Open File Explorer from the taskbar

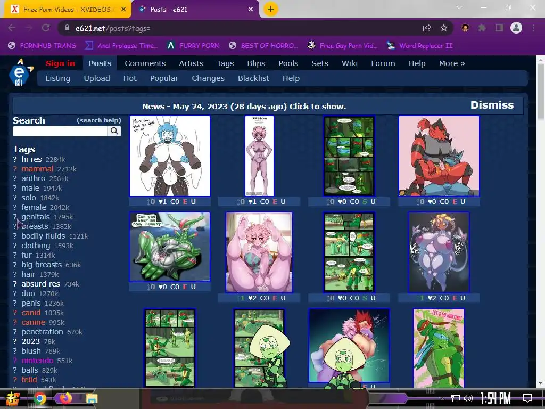click(92, 398)
